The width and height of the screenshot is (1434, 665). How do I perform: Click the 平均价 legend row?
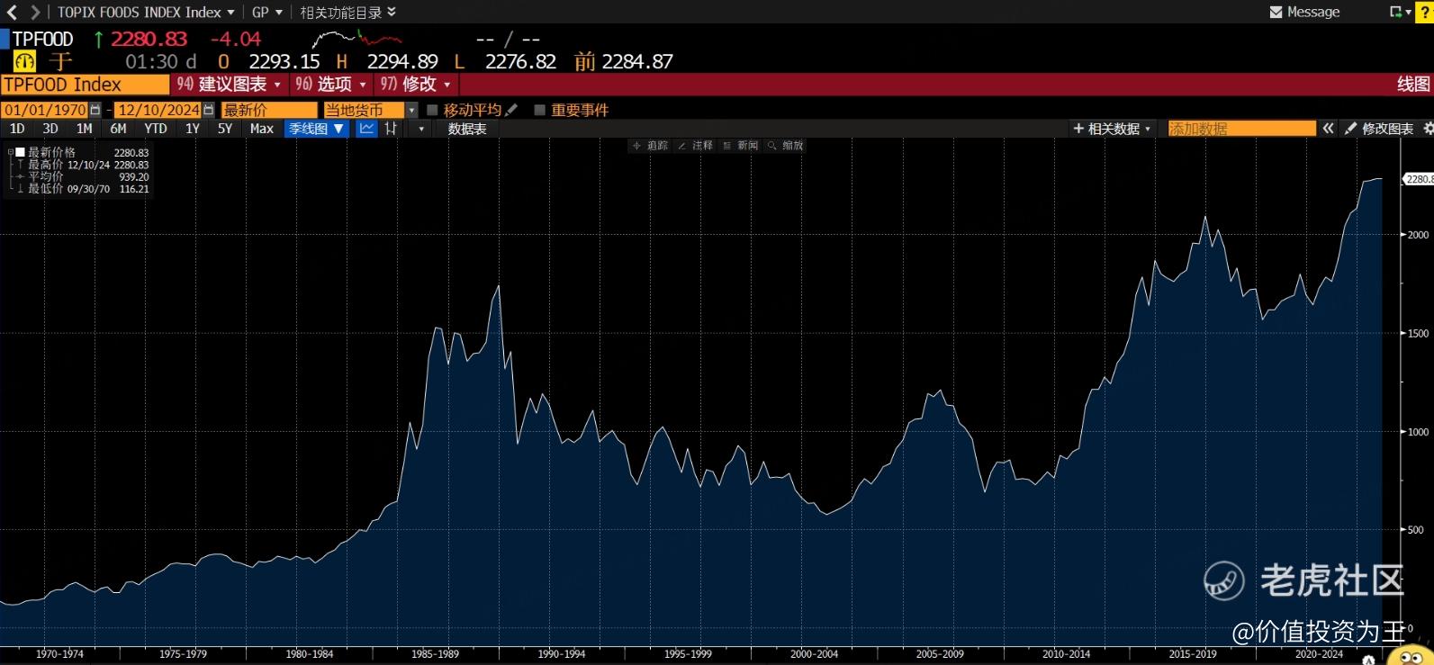click(x=83, y=176)
